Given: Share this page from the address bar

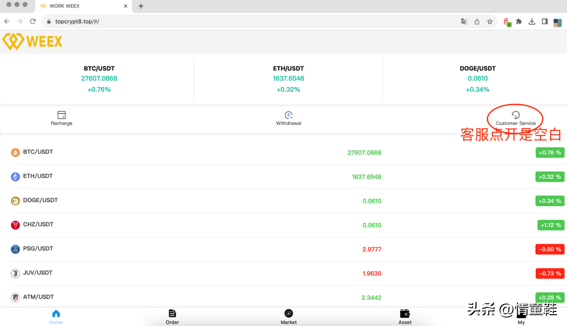Looking at the screenshot, I should [477, 22].
